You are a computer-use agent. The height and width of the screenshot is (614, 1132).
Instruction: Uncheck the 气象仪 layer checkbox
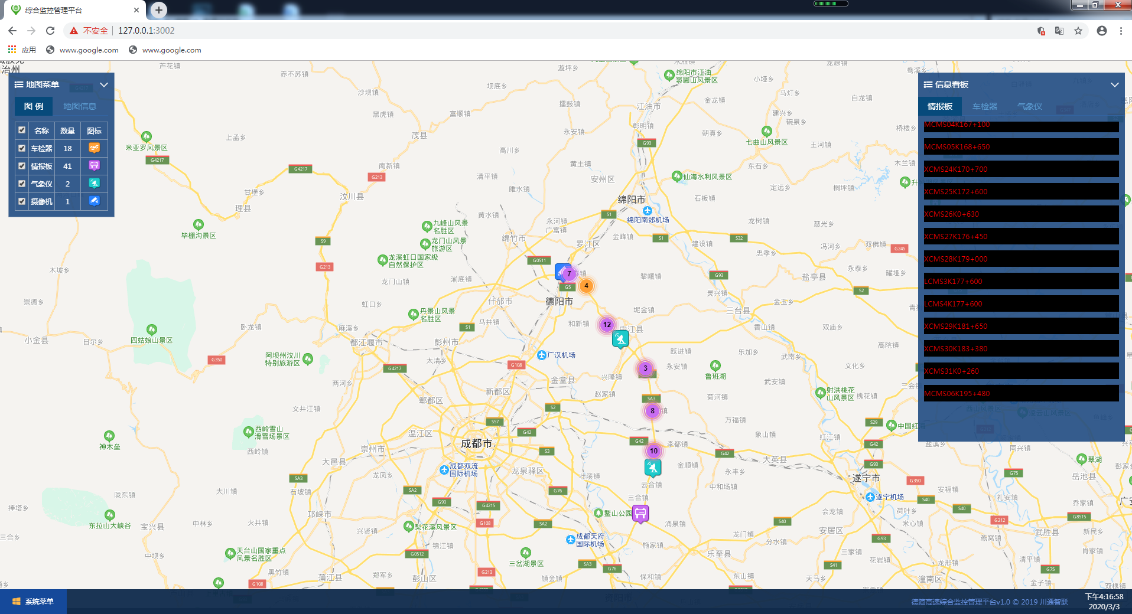pos(22,184)
